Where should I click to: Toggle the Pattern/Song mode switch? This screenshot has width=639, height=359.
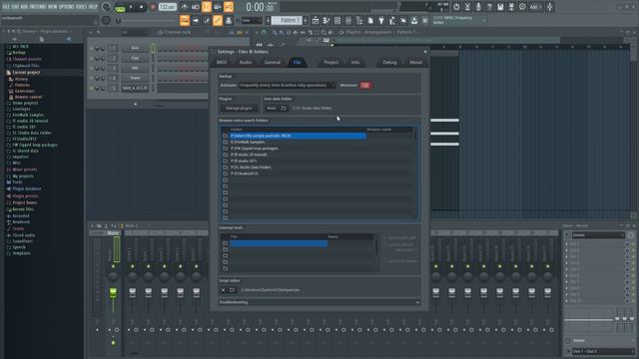pyautogui.click(x=120, y=7)
